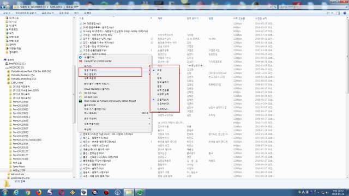Open Google Chrome from the taskbar
The image size is (349, 196).
(27, 192)
